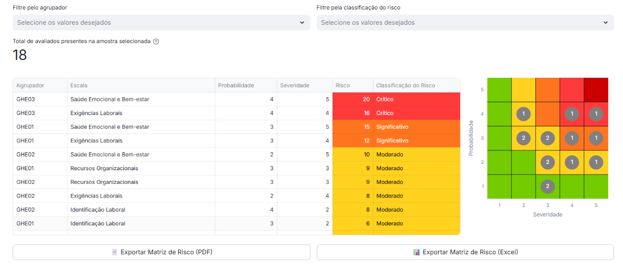Export the risk matrix as PDF
Viewport: 623px width, 269px height.
[161, 252]
